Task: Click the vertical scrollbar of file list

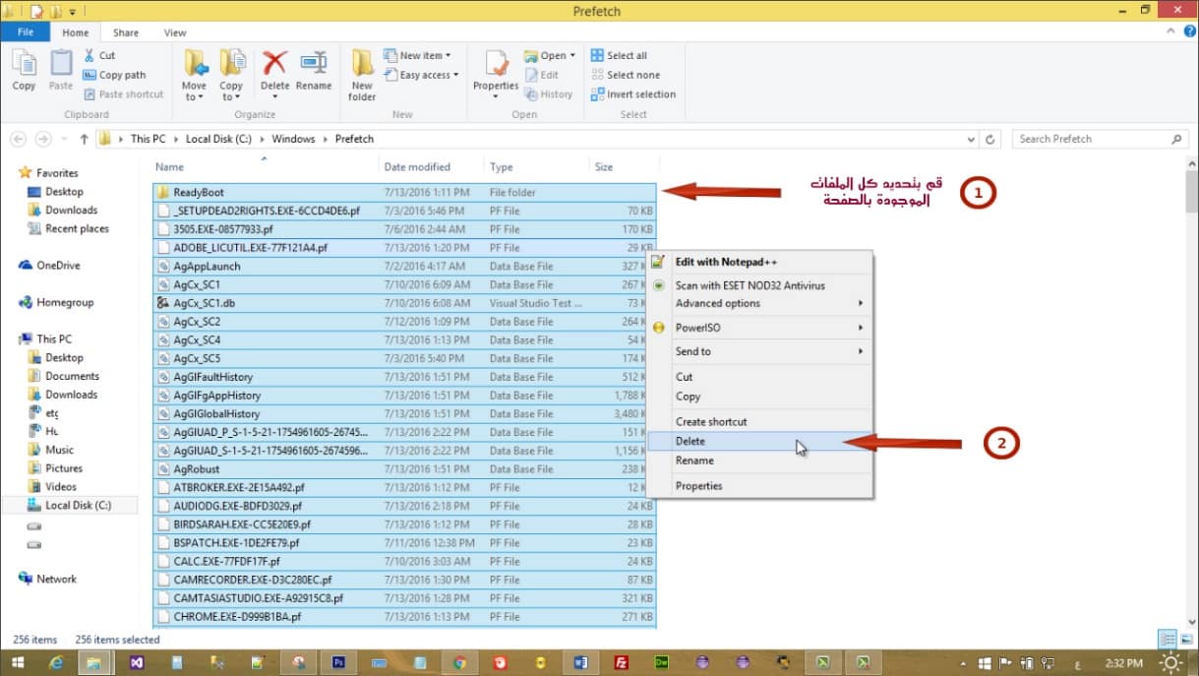Action: point(1191,394)
